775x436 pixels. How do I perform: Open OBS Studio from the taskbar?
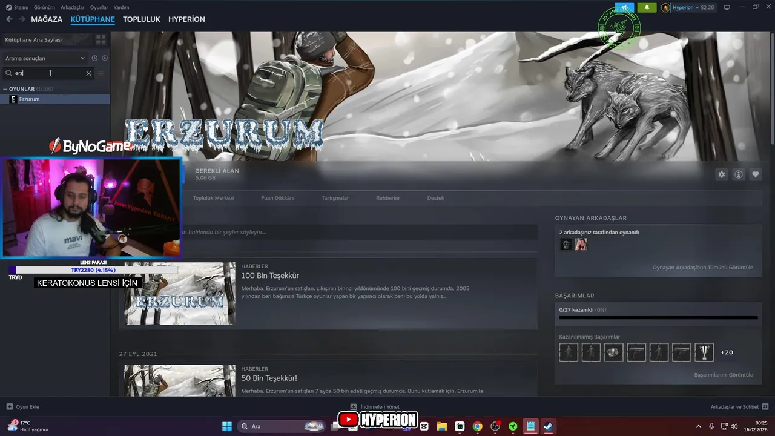[x=495, y=426]
